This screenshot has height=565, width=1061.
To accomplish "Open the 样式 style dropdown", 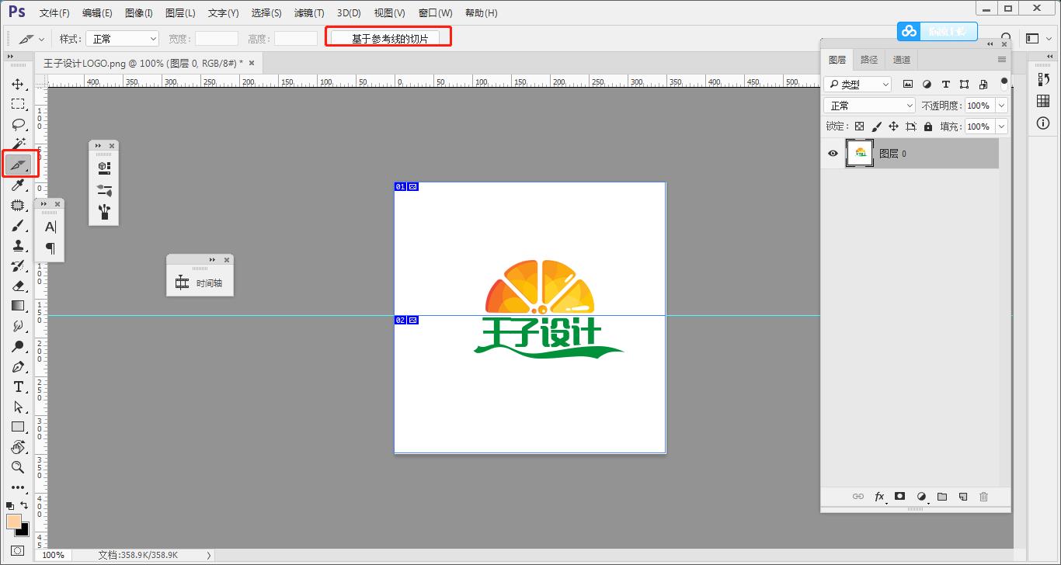I will click(x=122, y=38).
